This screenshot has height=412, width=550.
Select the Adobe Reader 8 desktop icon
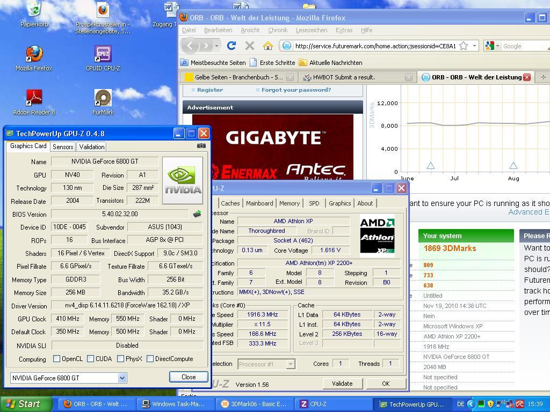34,102
